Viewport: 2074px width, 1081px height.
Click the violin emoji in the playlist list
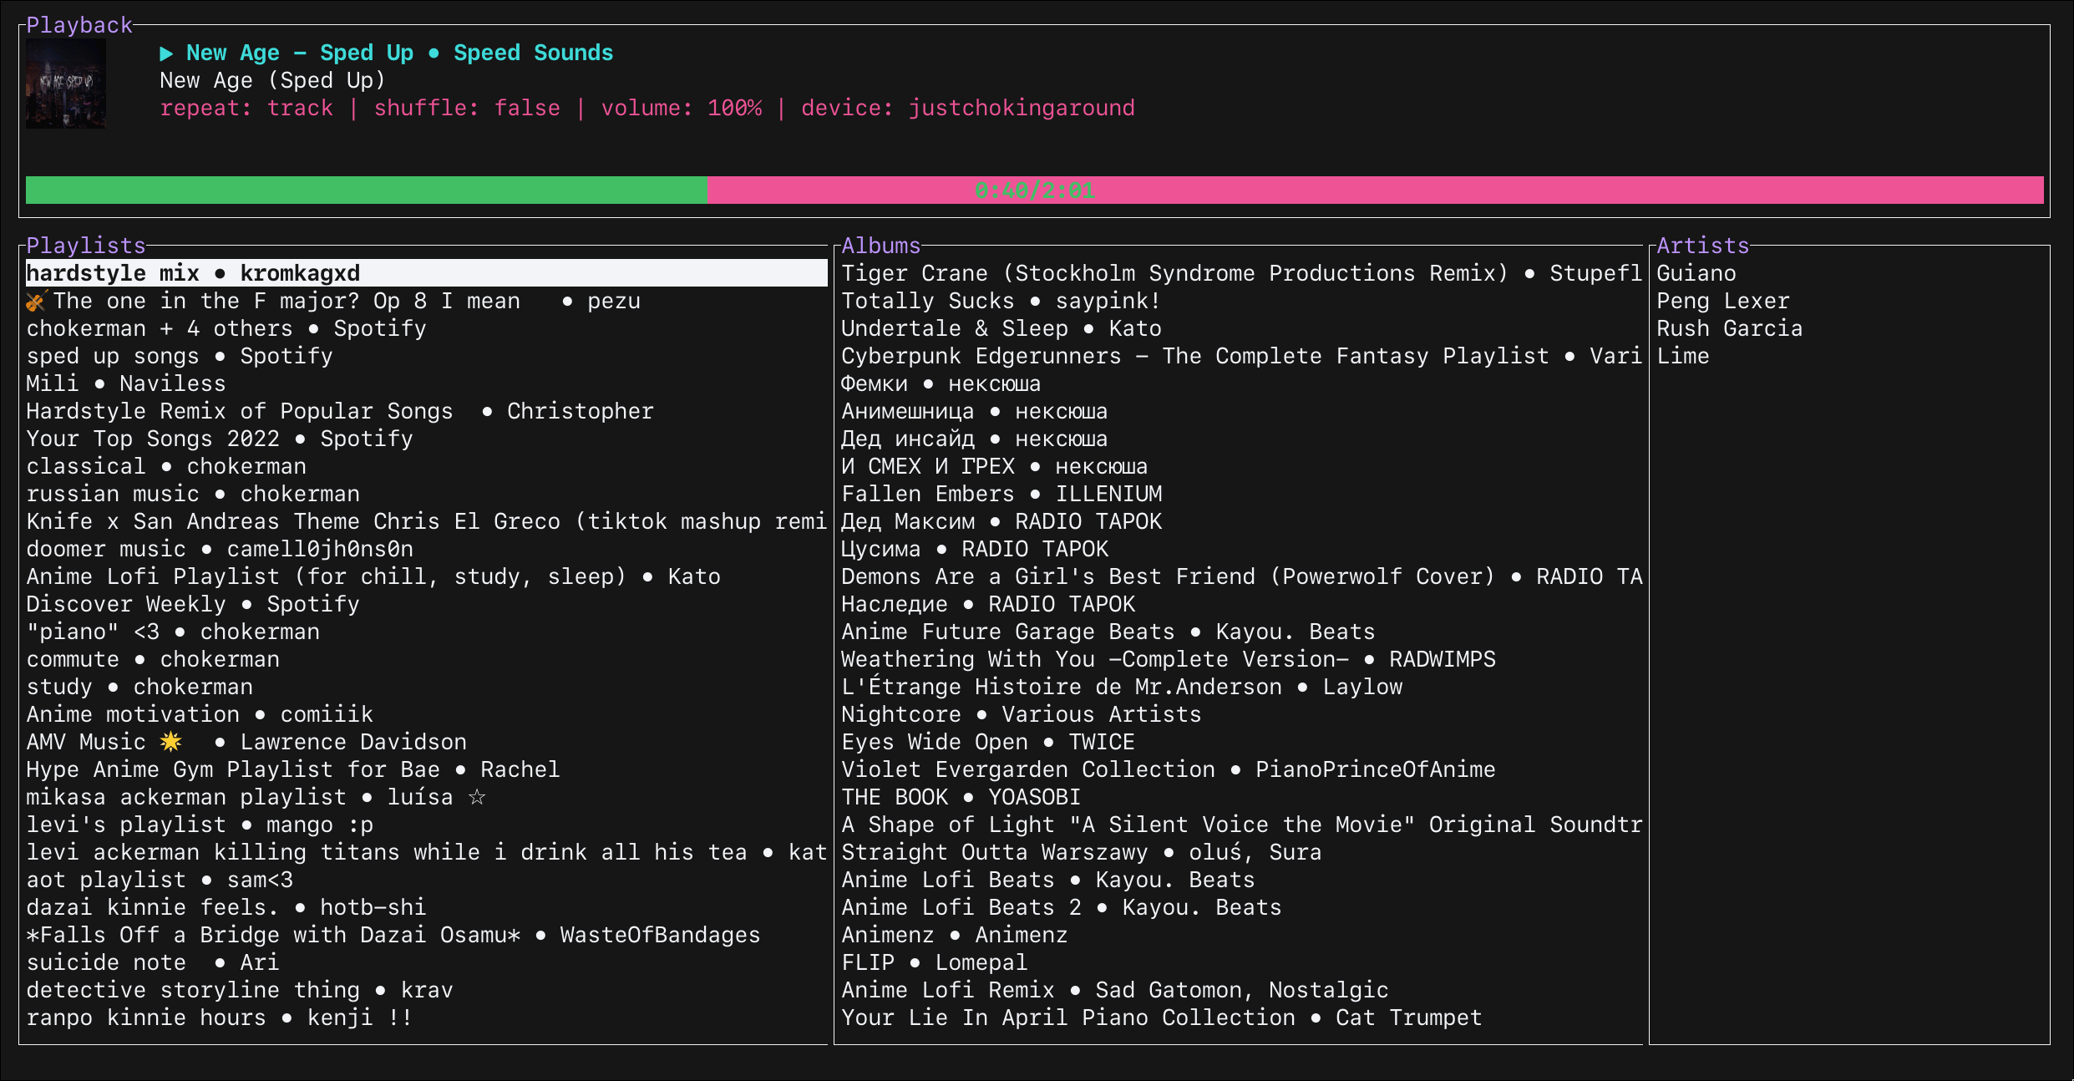(35, 302)
